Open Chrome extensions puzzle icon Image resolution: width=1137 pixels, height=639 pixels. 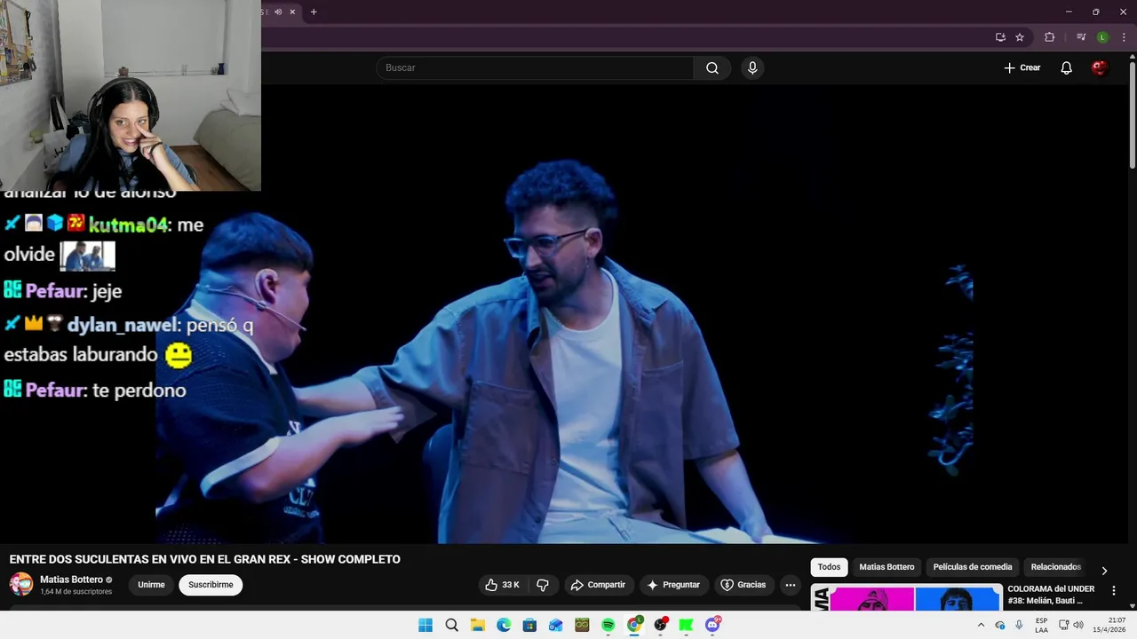tap(1049, 37)
